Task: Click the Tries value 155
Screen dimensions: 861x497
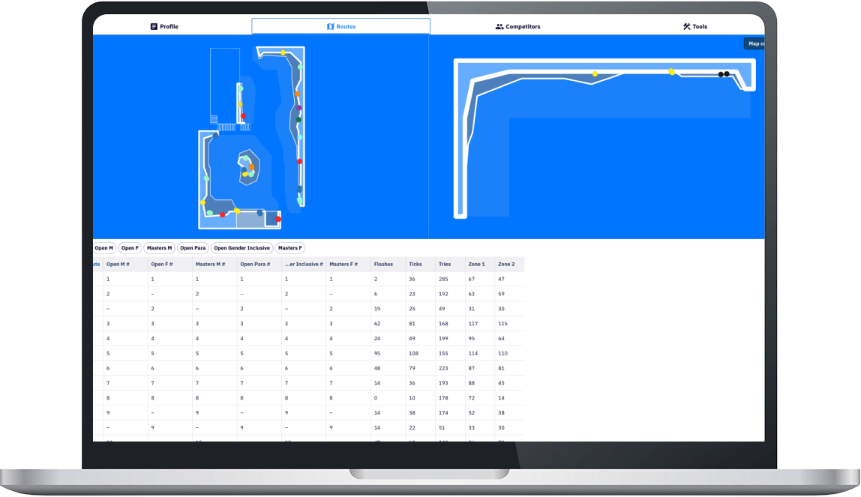Action: (444, 353)
